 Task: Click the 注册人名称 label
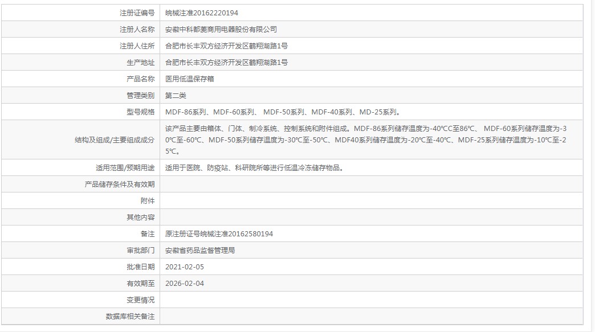tap(137, 30)
